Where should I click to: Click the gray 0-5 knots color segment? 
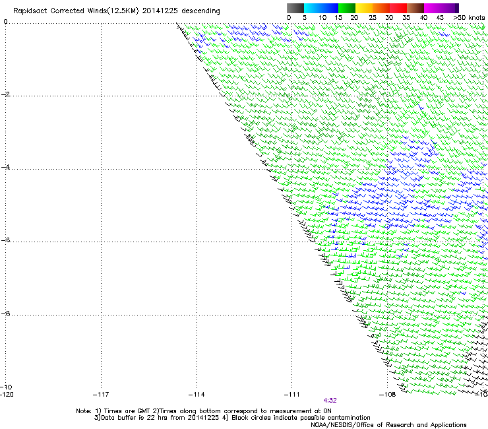295,8
